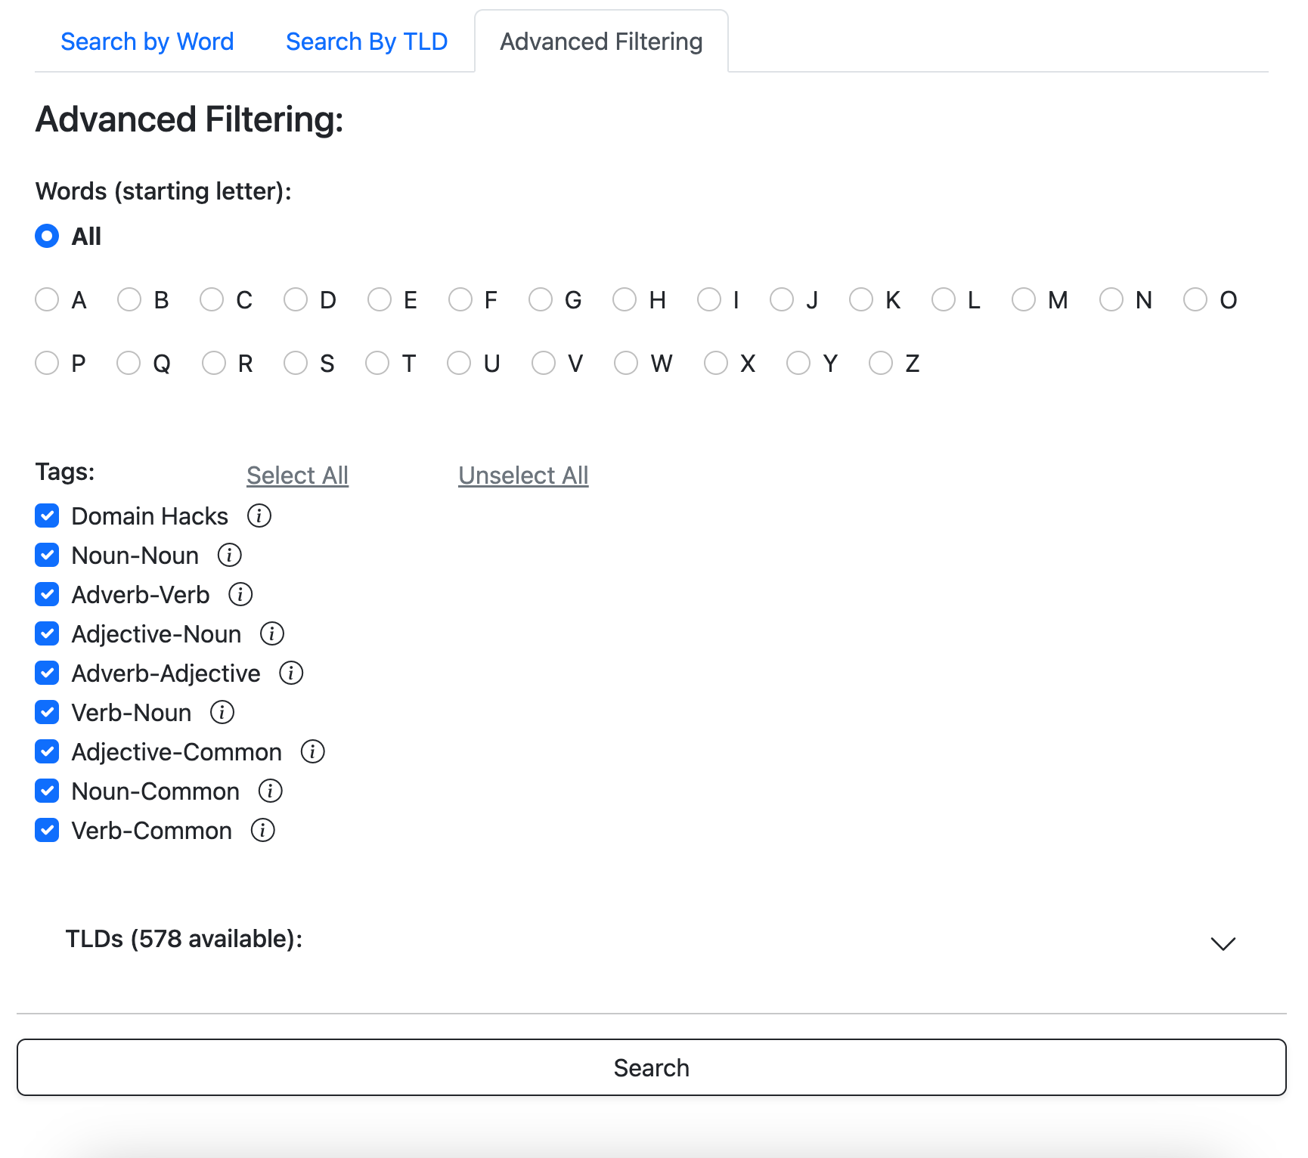
Task: Select starting letter I
Action: coord(709,300)
